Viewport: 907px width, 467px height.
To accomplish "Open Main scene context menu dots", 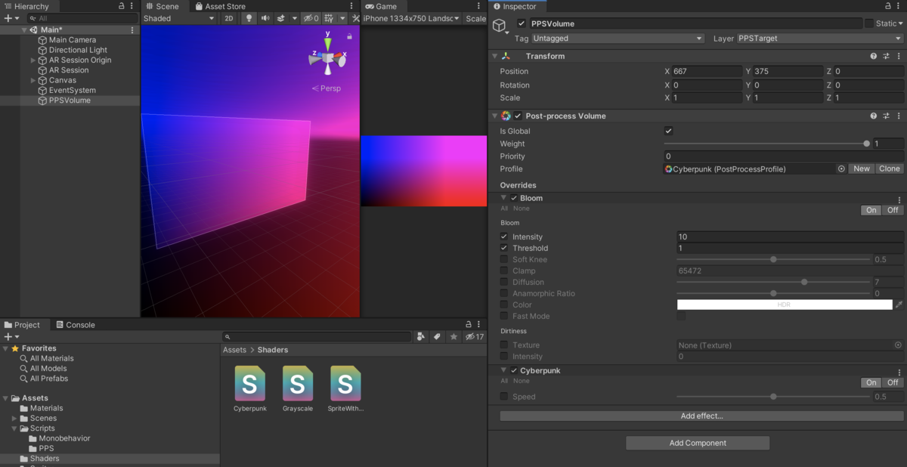I will 132,30.
